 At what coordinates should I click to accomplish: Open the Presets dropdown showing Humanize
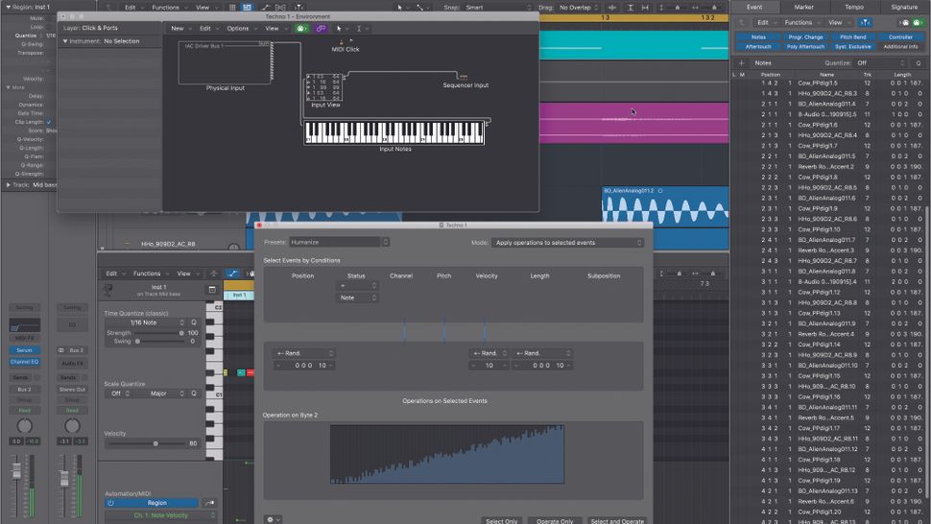pyautogui.click(x=334, y=243)
